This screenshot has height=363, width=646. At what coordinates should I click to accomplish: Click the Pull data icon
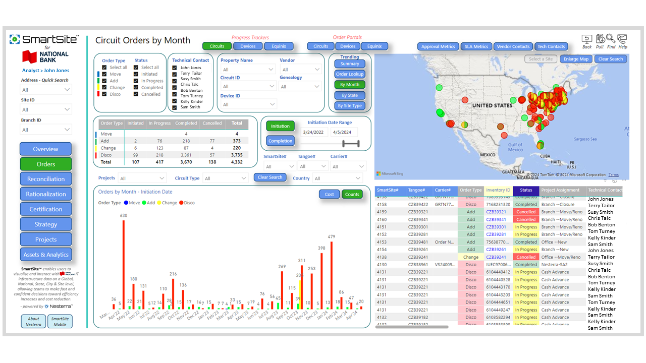click(x=600, y=39)
